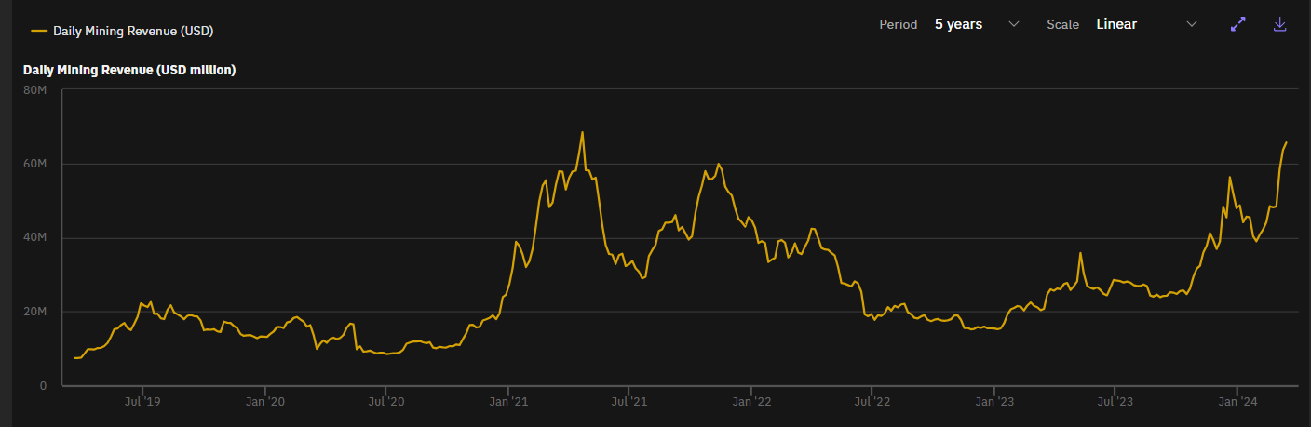Click the Scale dropdown chevron arrow
The height and width of the screenshot is (427, 1311).
coord(1192,24)
